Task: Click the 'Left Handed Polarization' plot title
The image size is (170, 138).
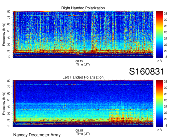Action: point(83,77)
